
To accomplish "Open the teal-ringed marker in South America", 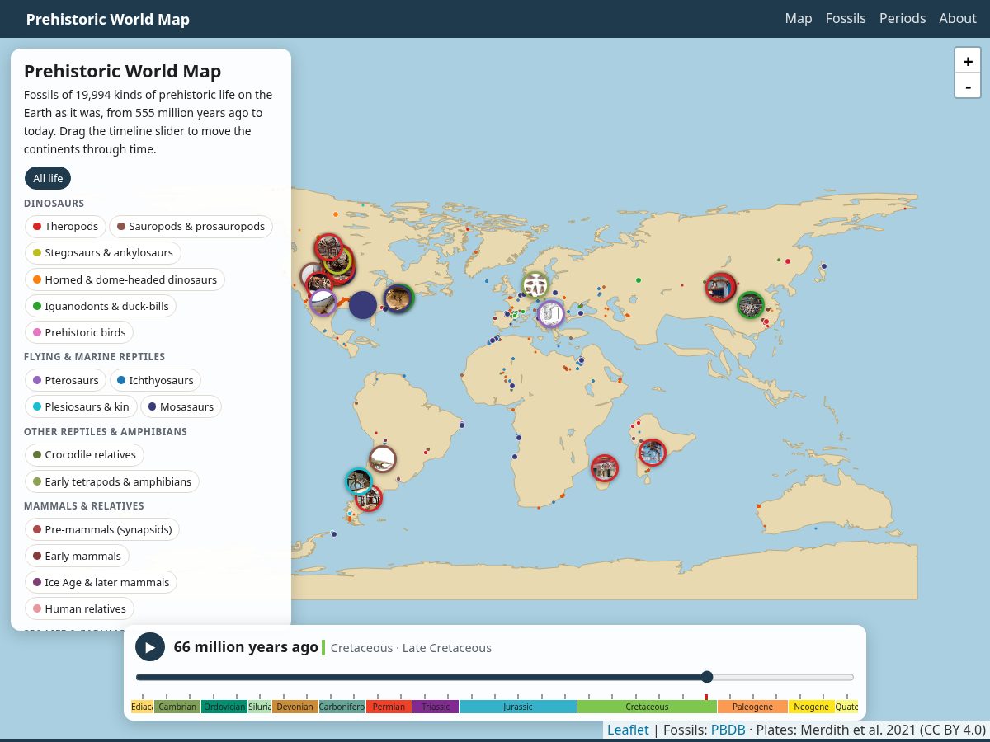I will tap(359, 481).
